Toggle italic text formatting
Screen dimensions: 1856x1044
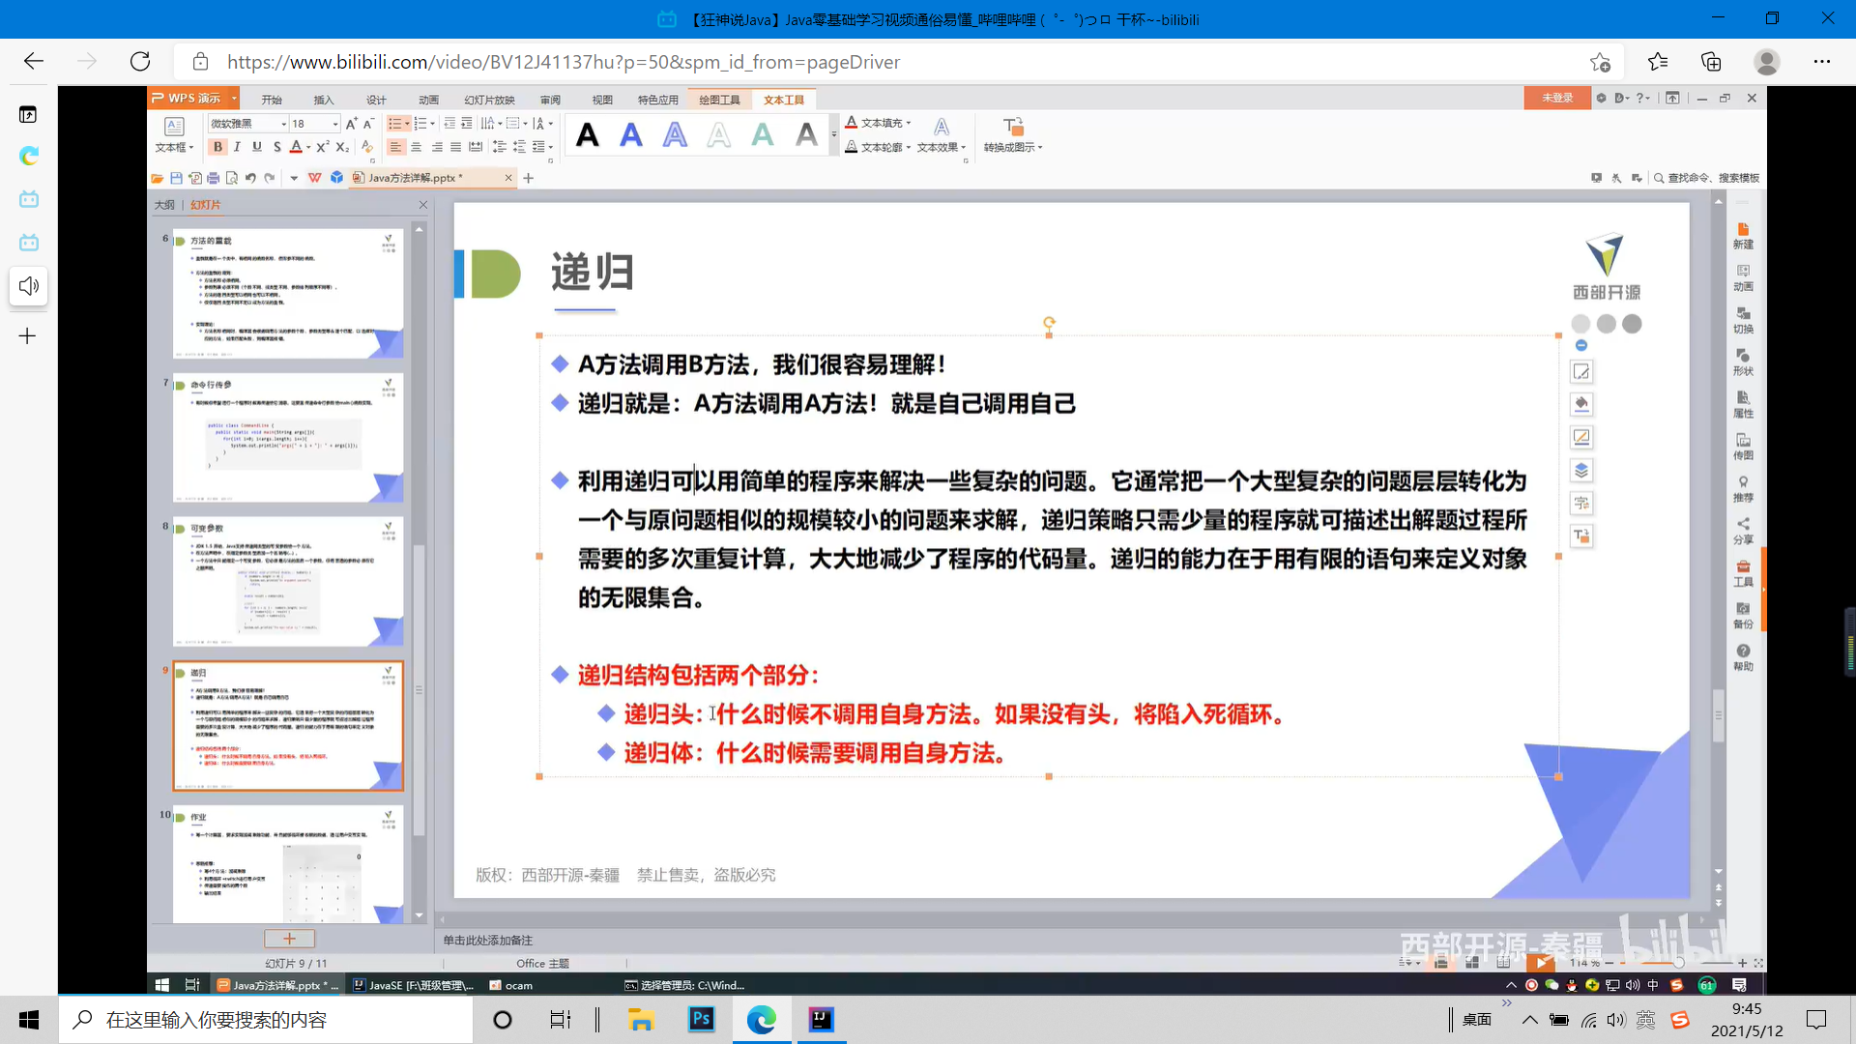237,147
